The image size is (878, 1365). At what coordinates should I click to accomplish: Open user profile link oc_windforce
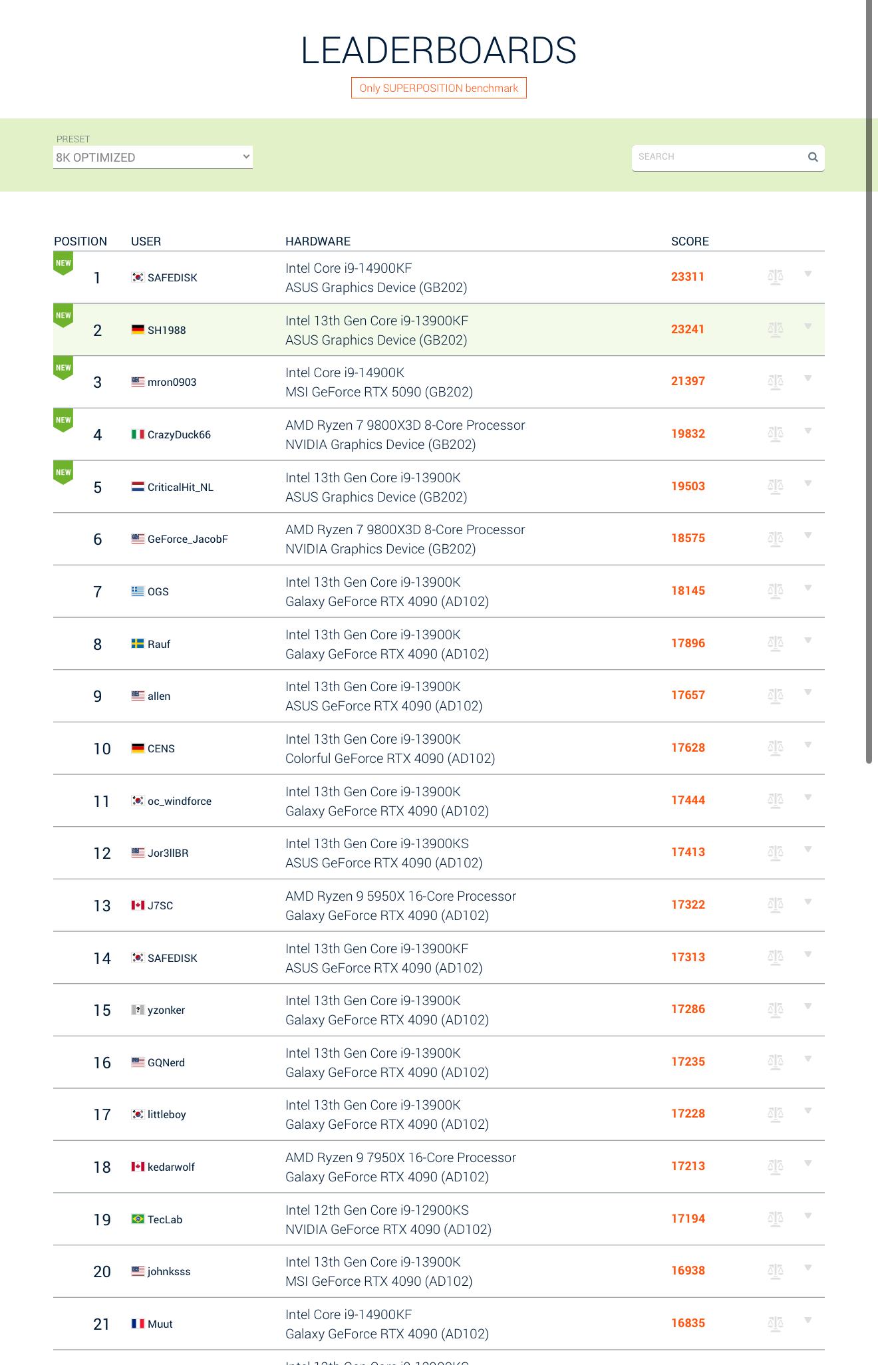click(x=180, y=801)
